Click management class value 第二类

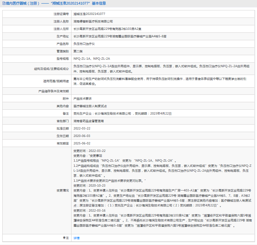click(x=78, y=51)
